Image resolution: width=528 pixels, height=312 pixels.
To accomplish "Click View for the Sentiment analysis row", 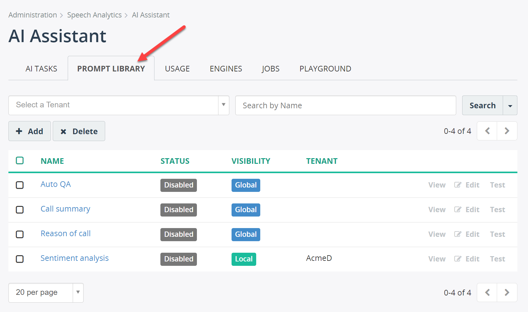I will pyautogui.click(x=437, y=259).
